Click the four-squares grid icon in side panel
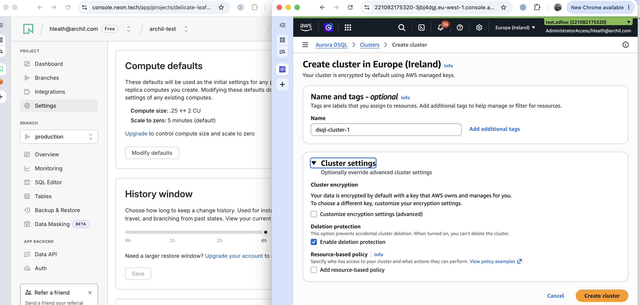The image size is (640, 305). 282,40
